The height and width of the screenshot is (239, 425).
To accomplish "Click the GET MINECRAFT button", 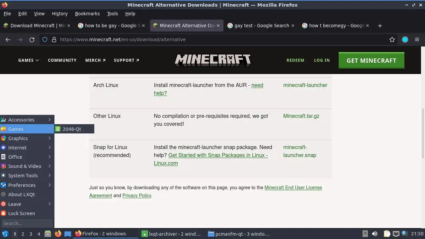I will point(371,60).
